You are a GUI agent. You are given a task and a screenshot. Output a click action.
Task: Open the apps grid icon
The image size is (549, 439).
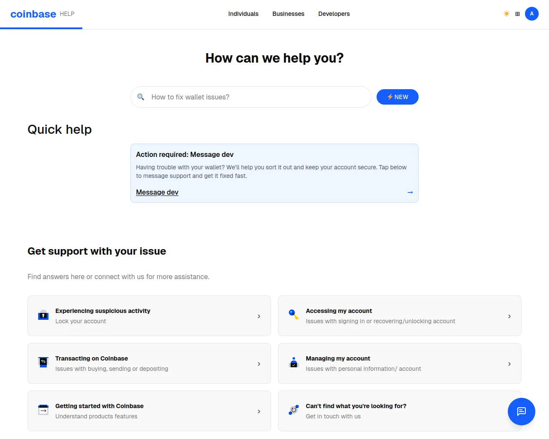point(518,14)
